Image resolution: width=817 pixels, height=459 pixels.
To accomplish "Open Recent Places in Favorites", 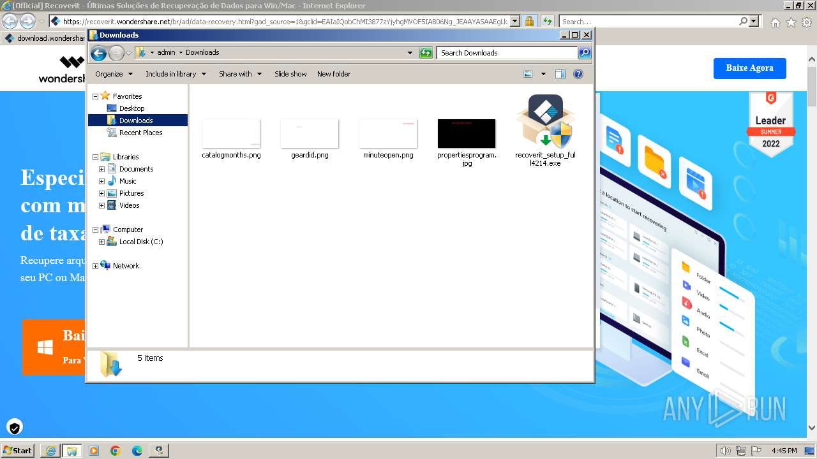I will coord(140,133).
